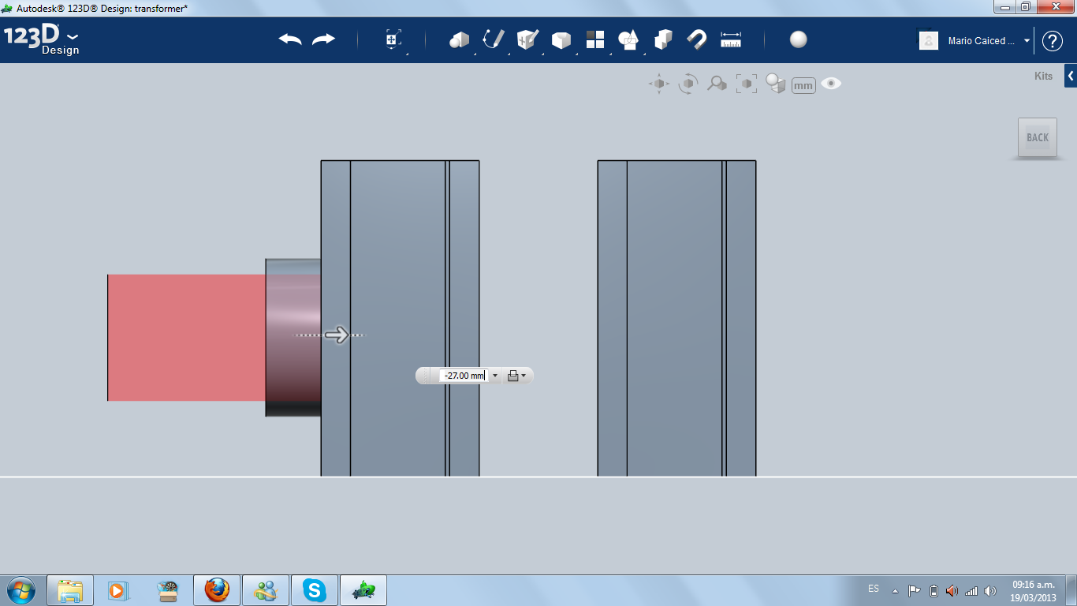Open the Modify tool menu
The image size is (1077, 606).
pos(561,39)
